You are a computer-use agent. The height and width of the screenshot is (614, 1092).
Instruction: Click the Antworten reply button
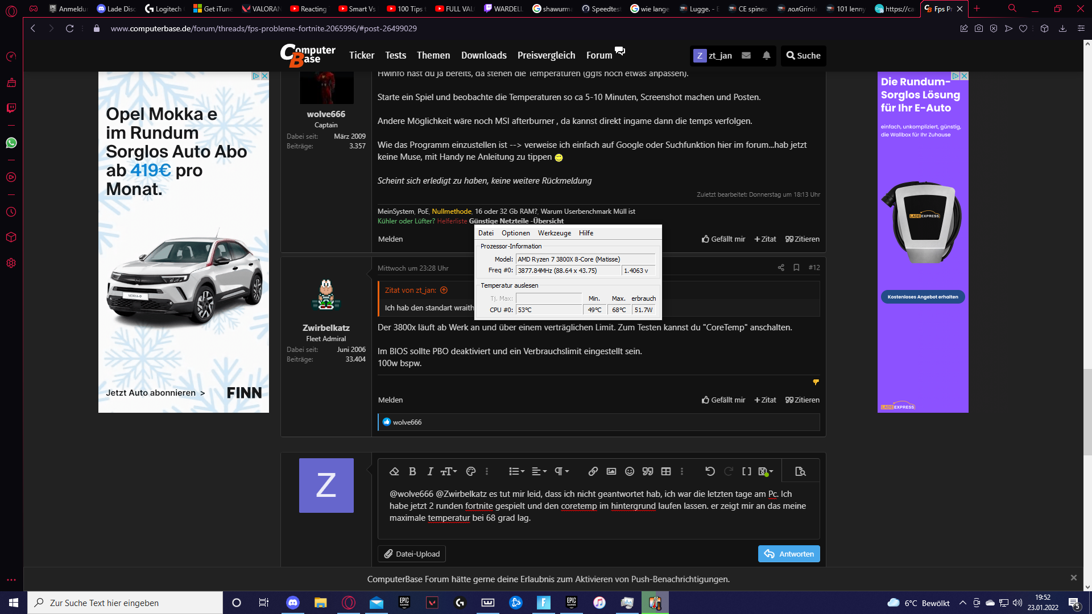pos(789,554)
